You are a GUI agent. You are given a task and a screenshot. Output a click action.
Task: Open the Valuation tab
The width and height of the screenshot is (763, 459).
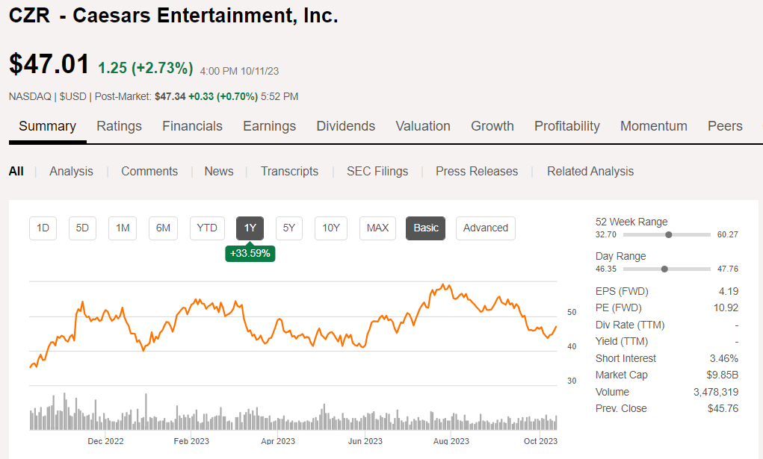pyautogui.click(x=423, y=126)
